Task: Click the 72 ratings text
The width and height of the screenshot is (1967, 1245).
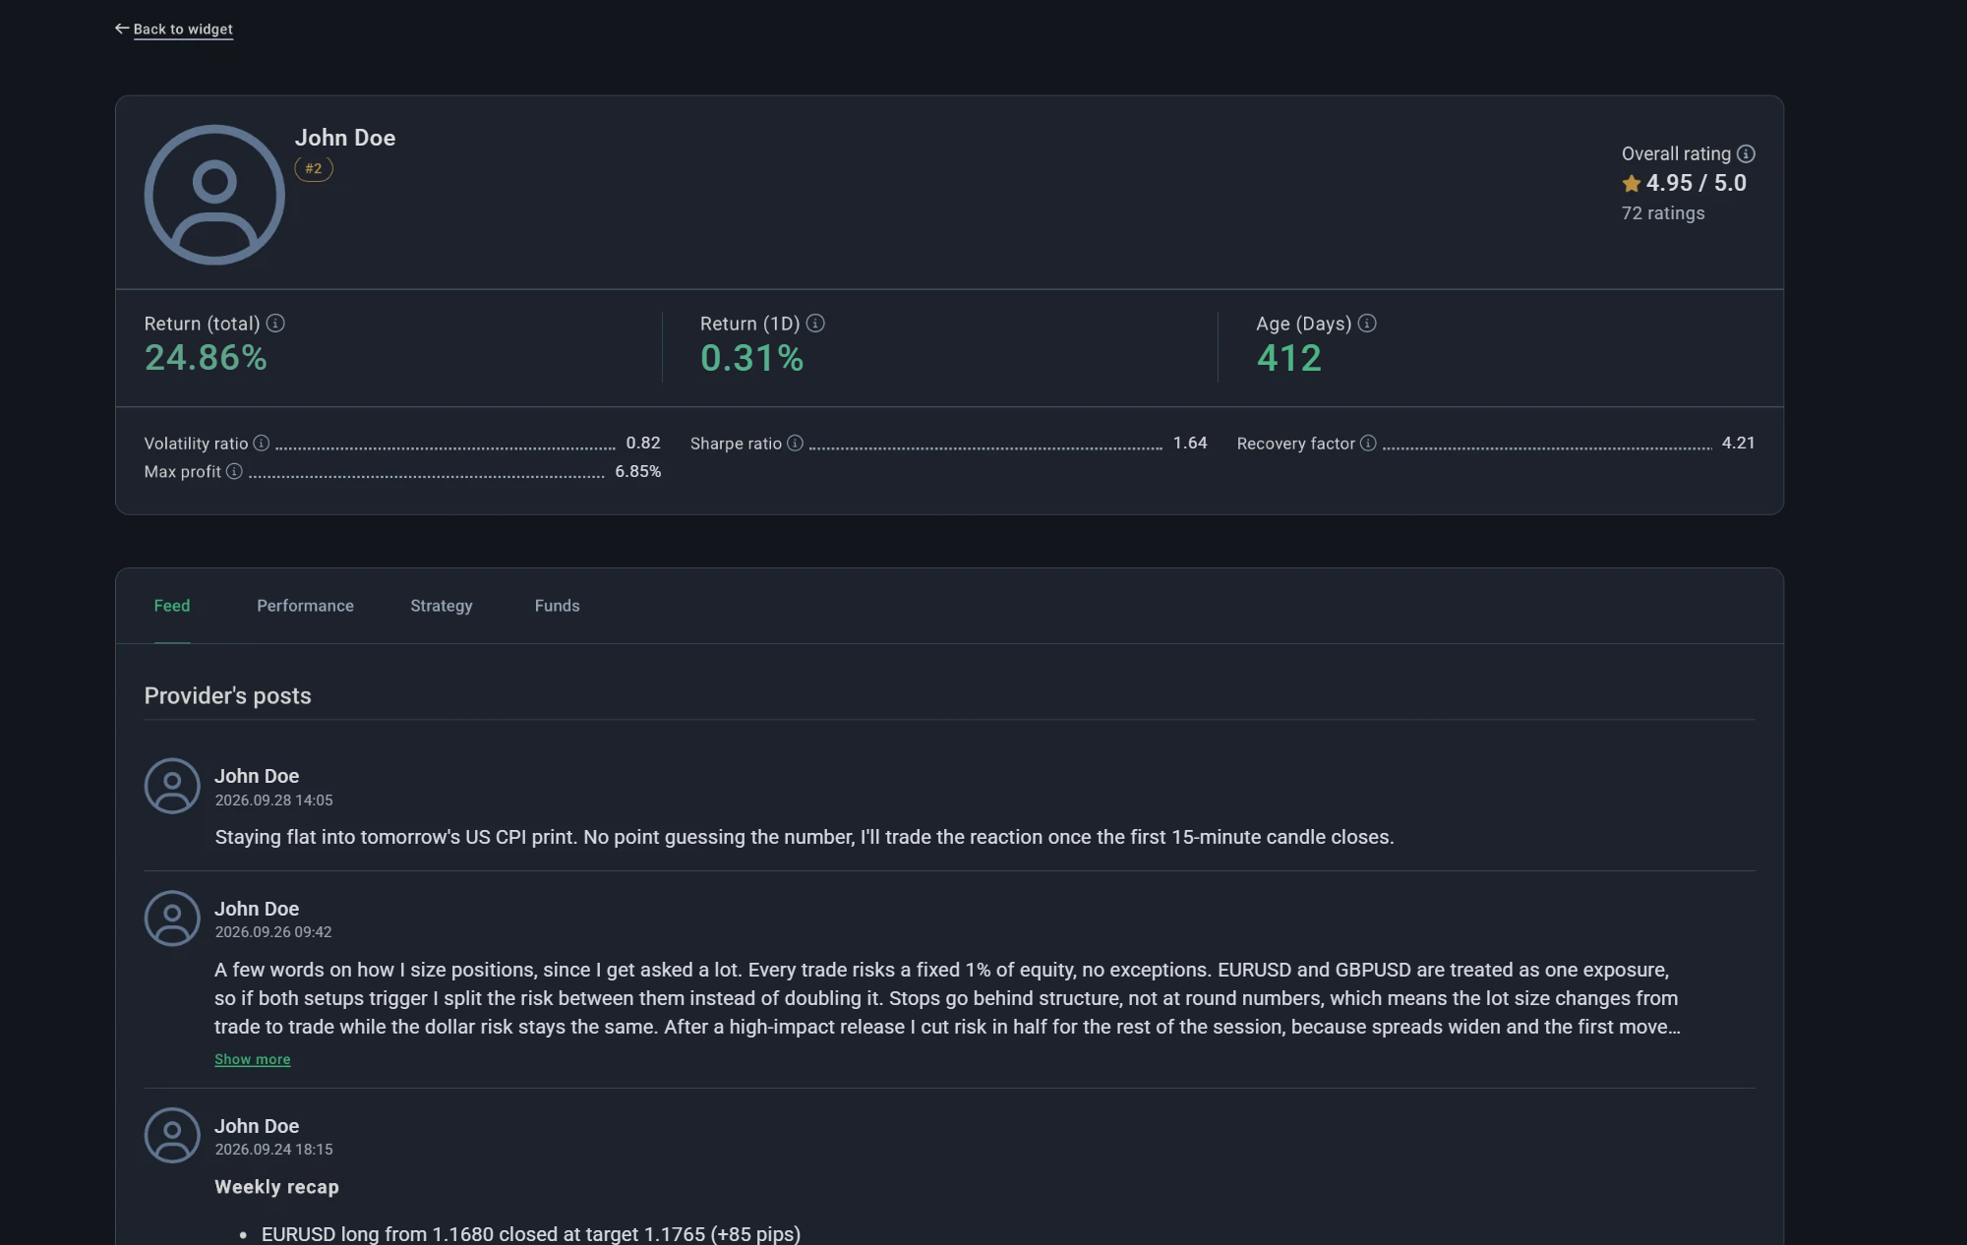Action: coord(1663,213)
